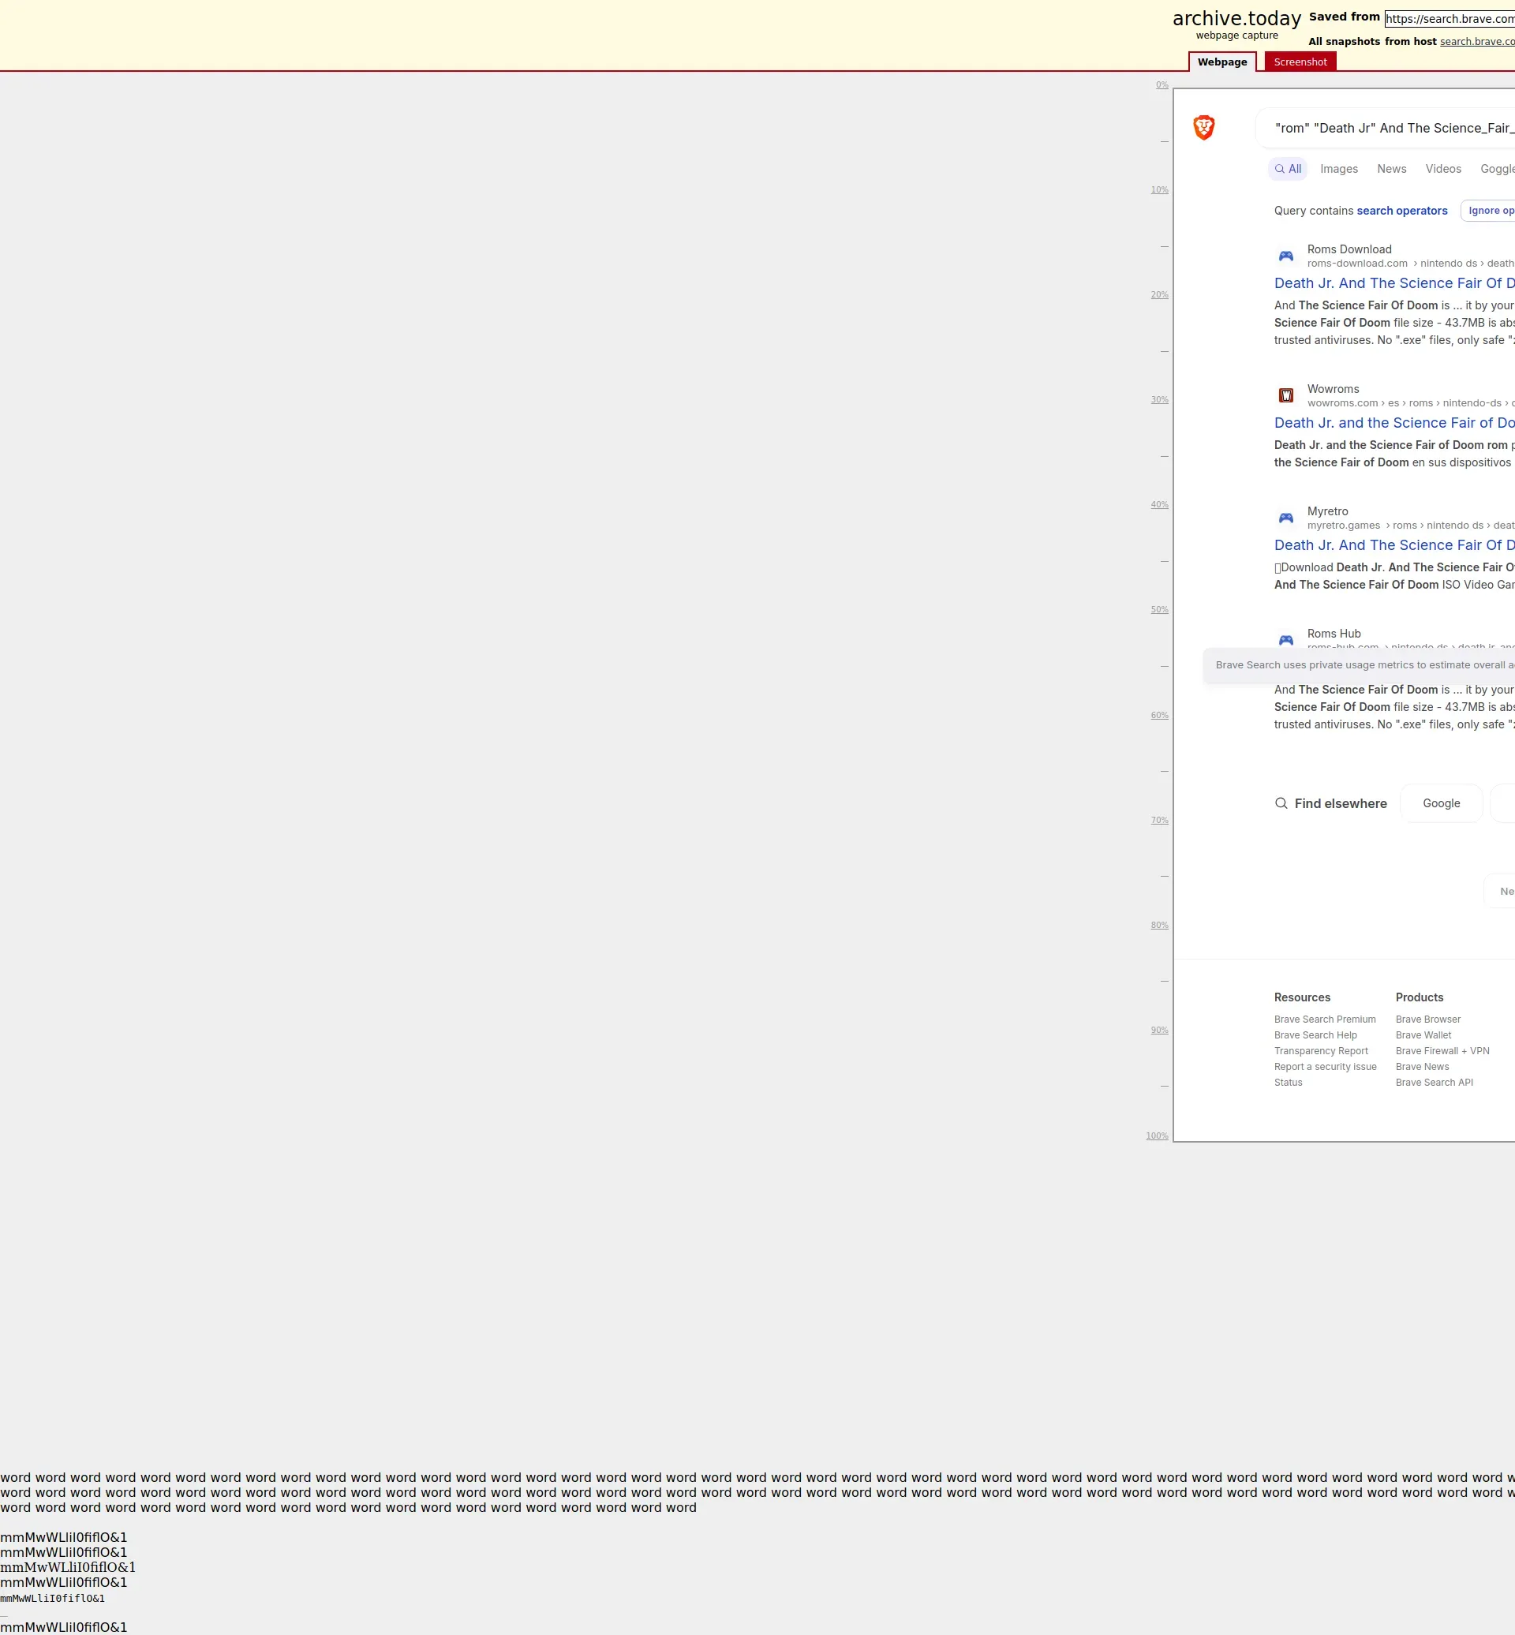The height and width of the screenshot is (1635, 1515).
Task: Open the News search tab
Action: [x=1391, y=169]
